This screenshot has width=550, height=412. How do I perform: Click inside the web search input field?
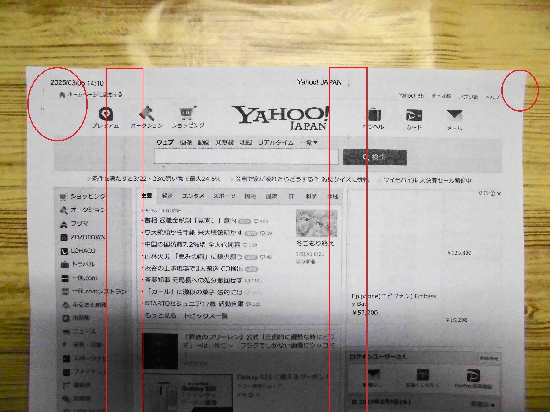click(x=247, y=157)
